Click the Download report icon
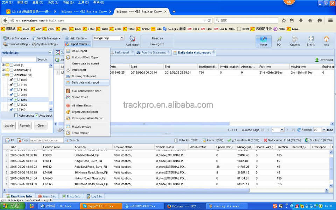The image size is (336, 210). coord(324,60)
